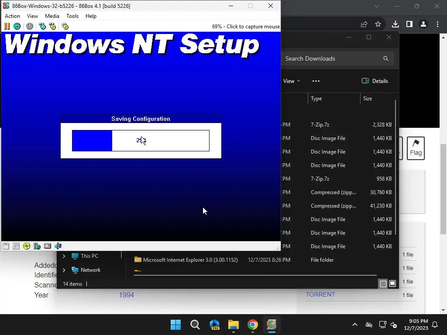
Task: Click the Explorer horizontal scrollbar
Action: pyautogui.click(x=255, y=275)
